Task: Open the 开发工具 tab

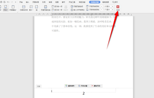Action: (x=72, y=2)
